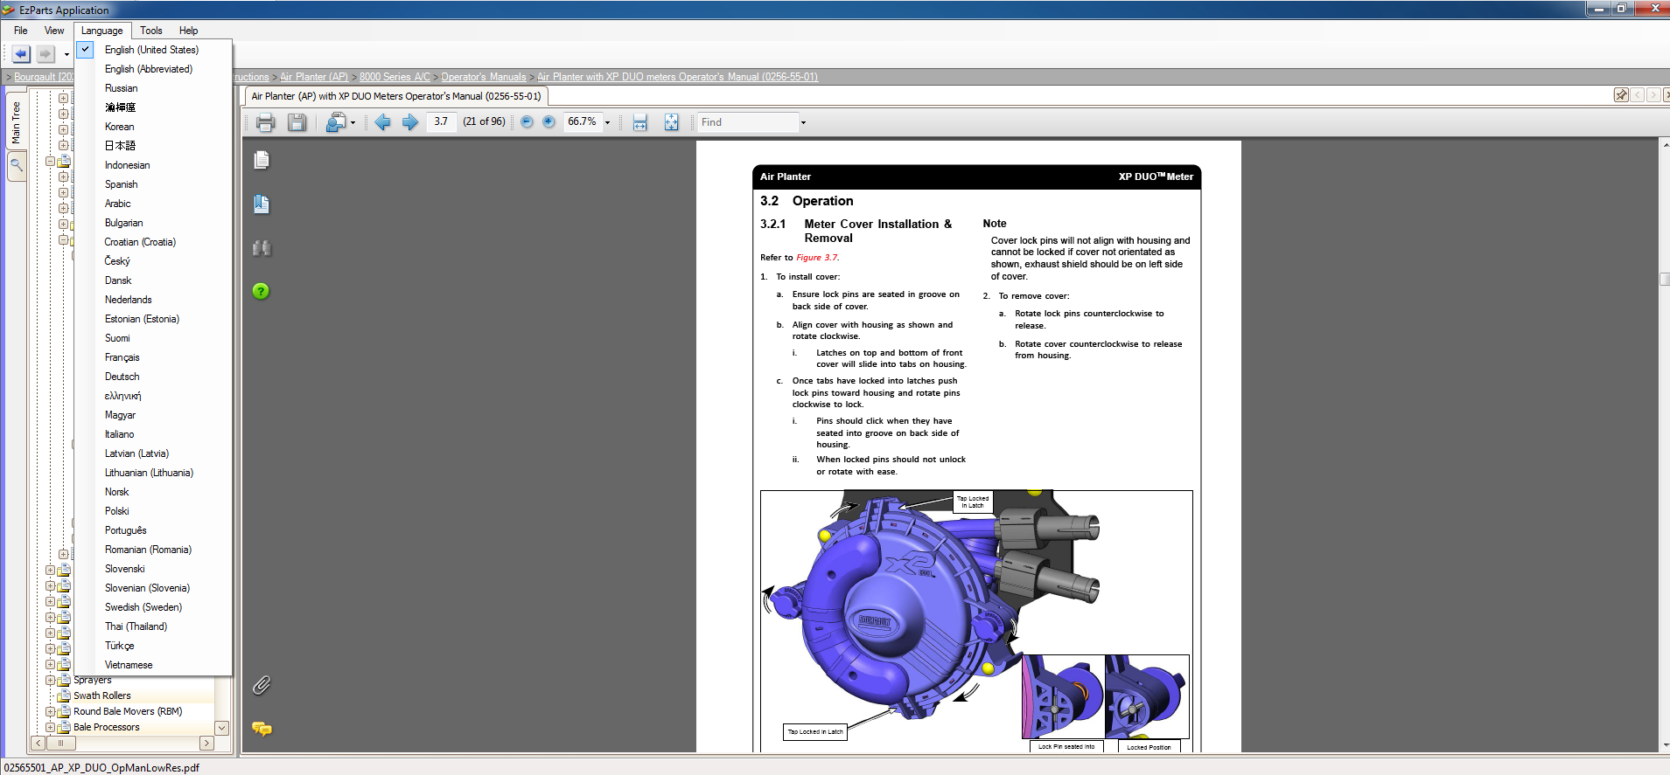The height and width of the screenshot is (775, 1670).
Task: Open binoculars search panel
Action: coord(262,248)
